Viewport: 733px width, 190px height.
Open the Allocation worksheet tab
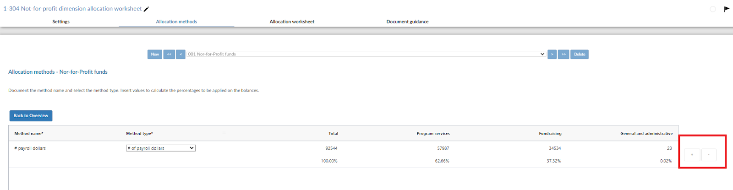click(292, 22)
